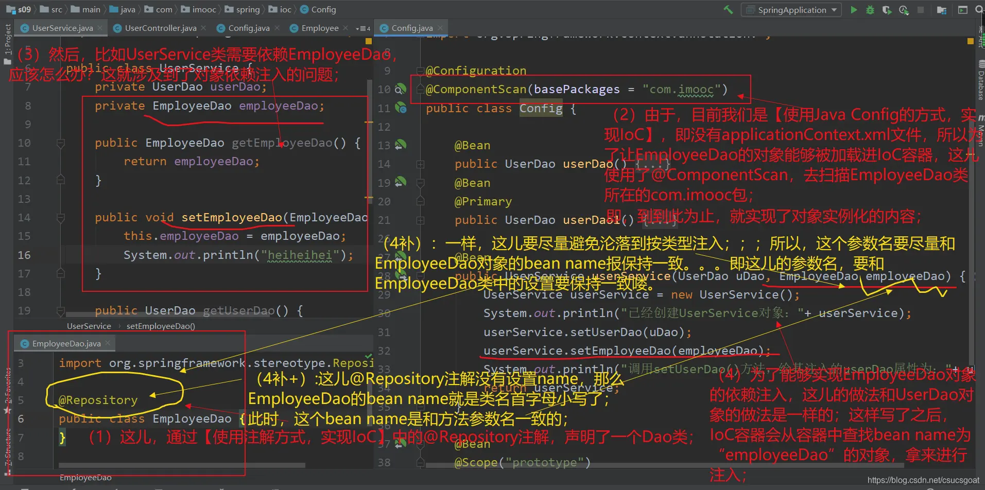Screen dimensions: 985x490
Task: Show the hidden tabs list dropdown
Action: click(x=362, y=28)
